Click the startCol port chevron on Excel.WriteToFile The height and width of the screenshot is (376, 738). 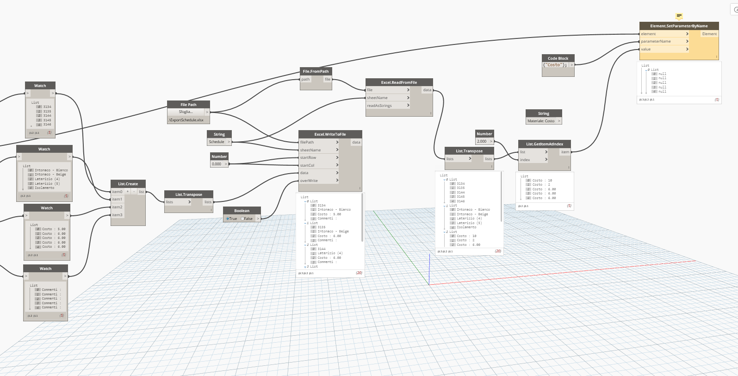pos(337,165)
